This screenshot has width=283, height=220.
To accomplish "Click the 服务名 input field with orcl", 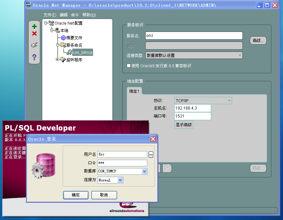I will 194,36.
